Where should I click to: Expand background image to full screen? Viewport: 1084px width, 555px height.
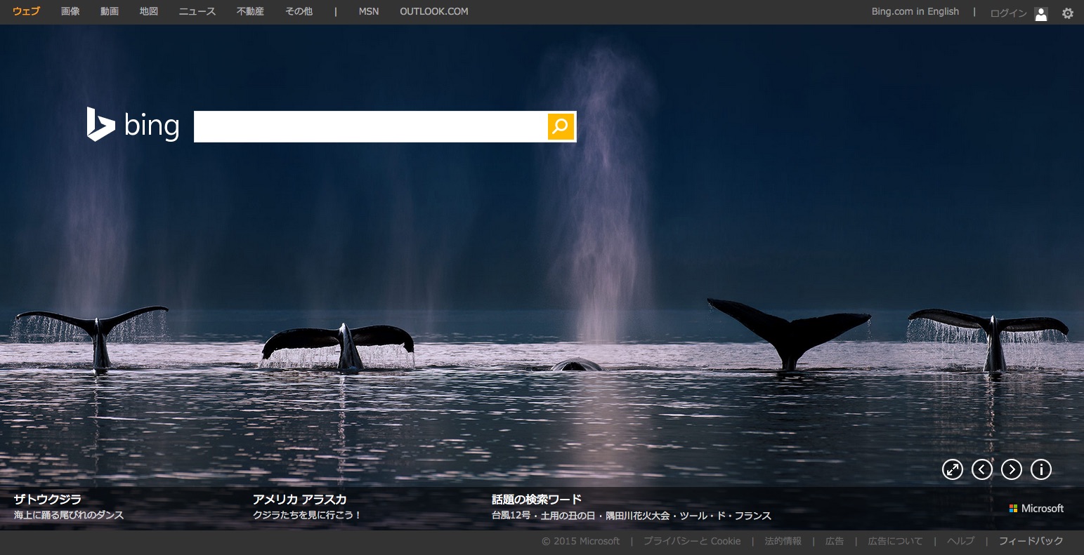pos(952,469)
